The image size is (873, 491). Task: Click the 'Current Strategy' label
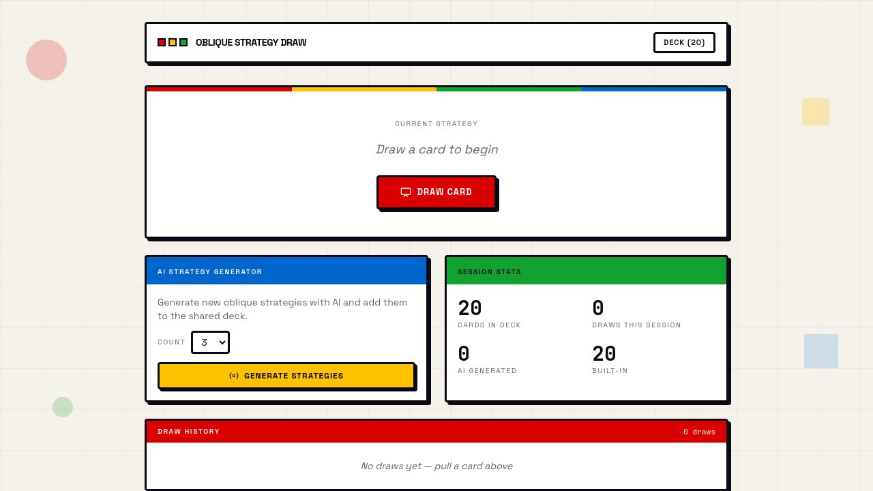coord(436,124)
